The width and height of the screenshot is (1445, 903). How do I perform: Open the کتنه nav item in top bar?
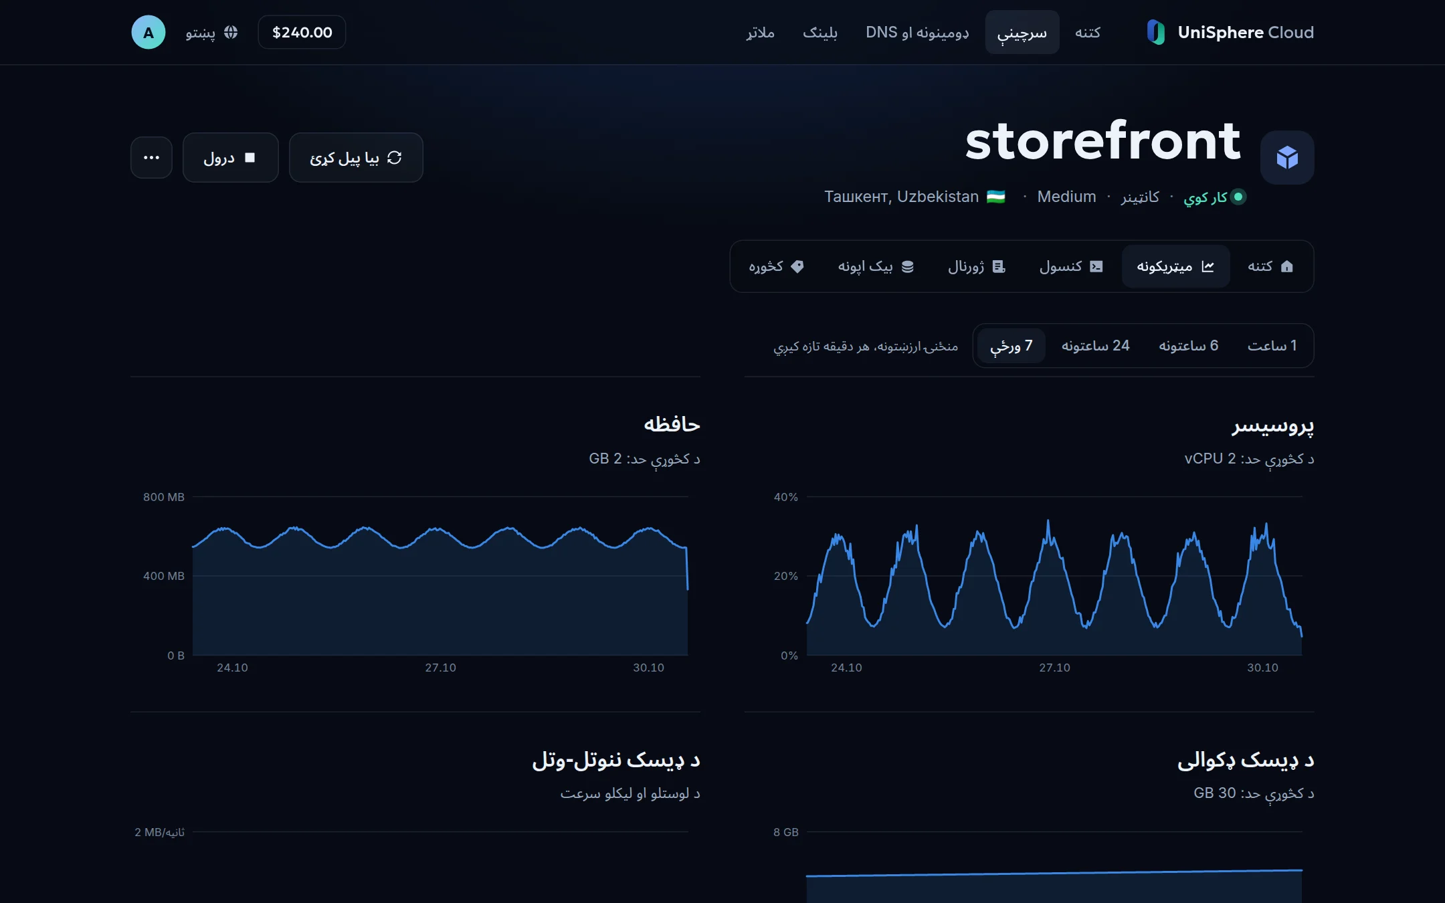[1088, 32]
